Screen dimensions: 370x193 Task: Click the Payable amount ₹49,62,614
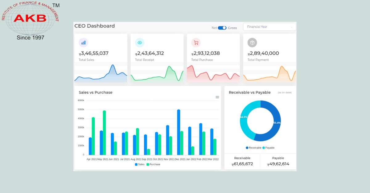pos(278,164)
